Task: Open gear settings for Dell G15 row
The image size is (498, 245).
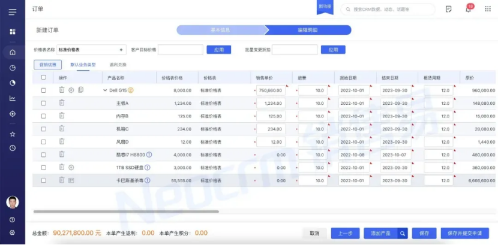Action: 71,90
